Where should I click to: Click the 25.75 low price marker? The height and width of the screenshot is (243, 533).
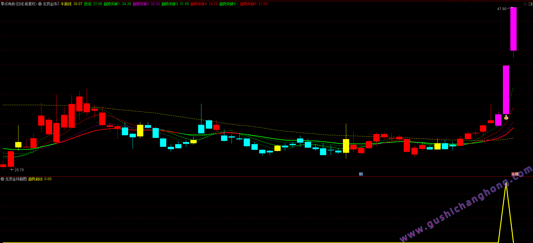[x=19, y=170]
